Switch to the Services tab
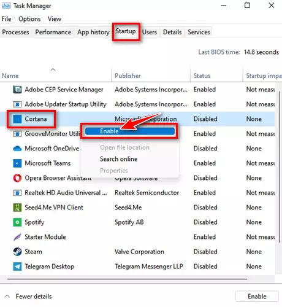The width and height of the screenshot is (282, 307). pyautogui.click(x=199, y=32)
